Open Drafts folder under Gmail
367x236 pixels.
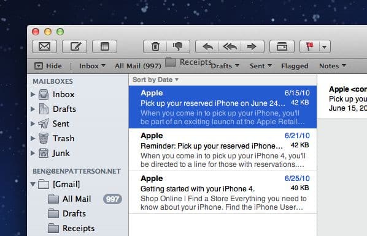tap(78, 213)
